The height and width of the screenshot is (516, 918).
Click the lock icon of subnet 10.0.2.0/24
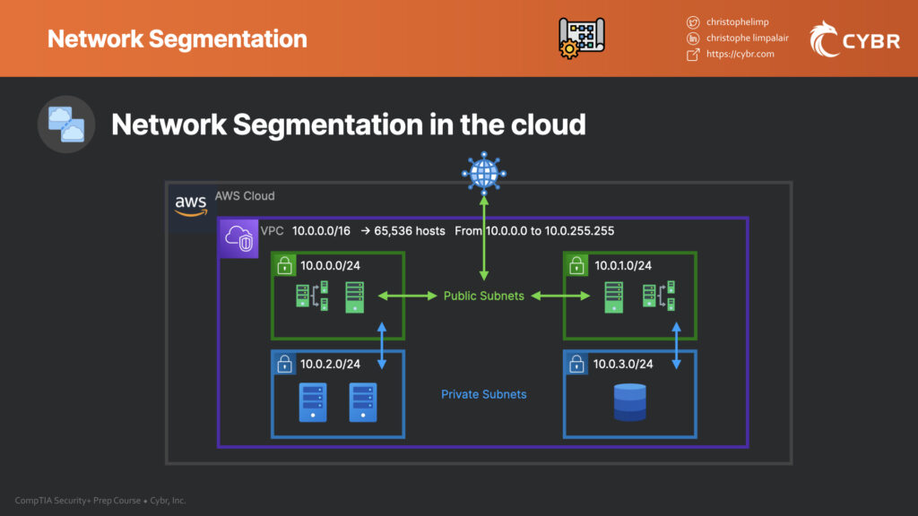(284, 364)
